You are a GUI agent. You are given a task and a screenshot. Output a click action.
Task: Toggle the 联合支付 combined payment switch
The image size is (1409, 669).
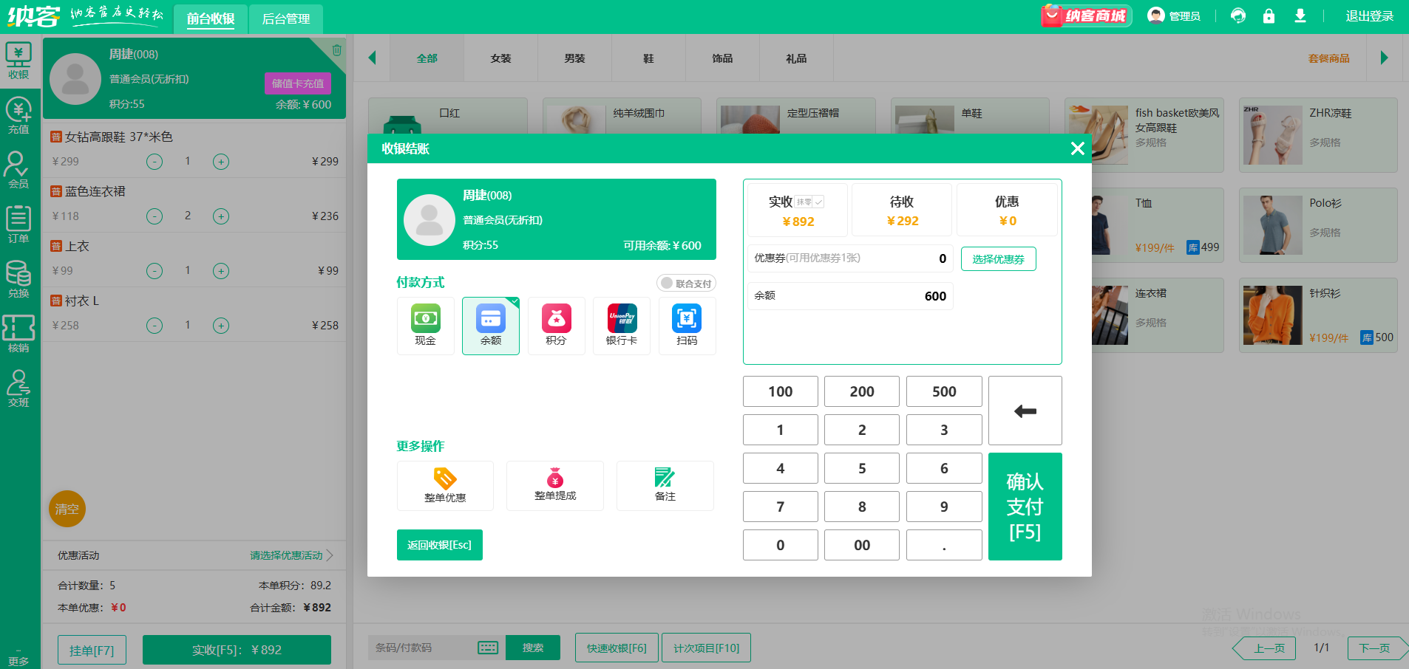tap(686, 283)
